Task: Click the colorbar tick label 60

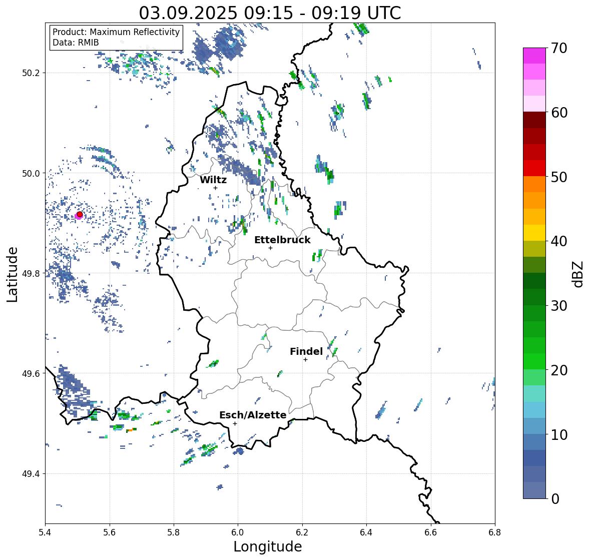Action: tap(559, 113)
